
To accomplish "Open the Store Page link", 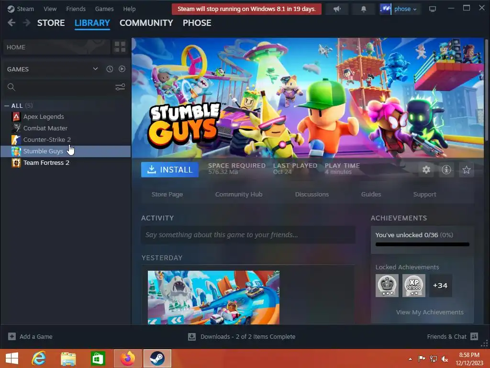I will (167, 195).
